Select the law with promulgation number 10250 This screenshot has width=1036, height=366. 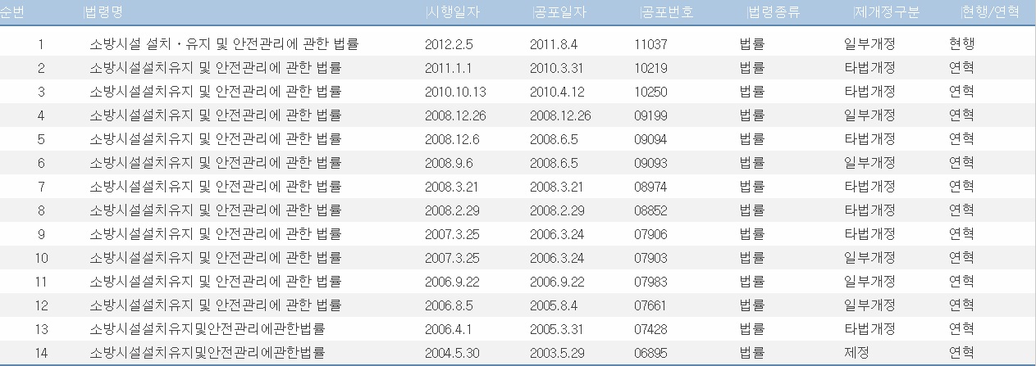(x=215, y=92)
